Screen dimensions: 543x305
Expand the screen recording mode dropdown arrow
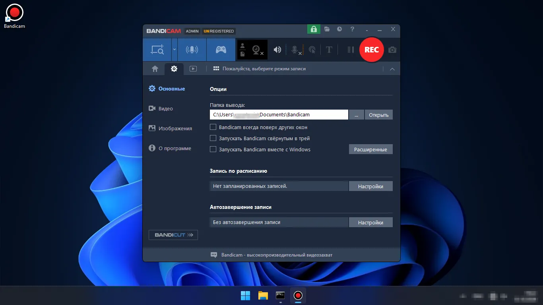[x=175, y=50]
